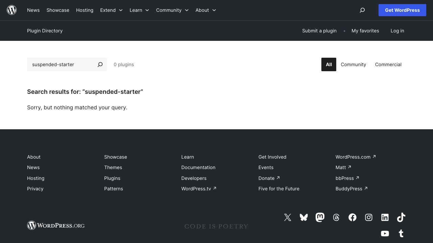Go to Hosting in top navigation
The width and height of the screenshot is (433, 243).
pyautogui.click(x=85, y=10)
